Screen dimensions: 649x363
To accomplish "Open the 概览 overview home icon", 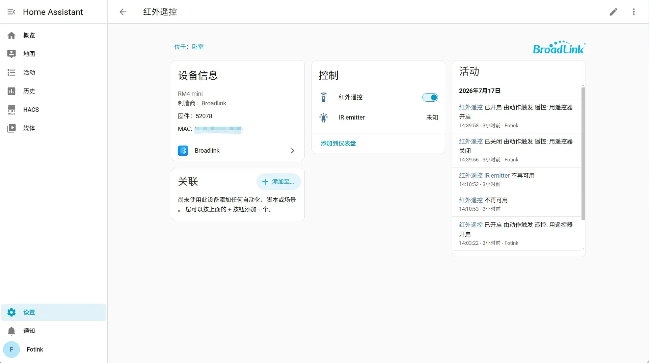I will (x=11, y=35).
